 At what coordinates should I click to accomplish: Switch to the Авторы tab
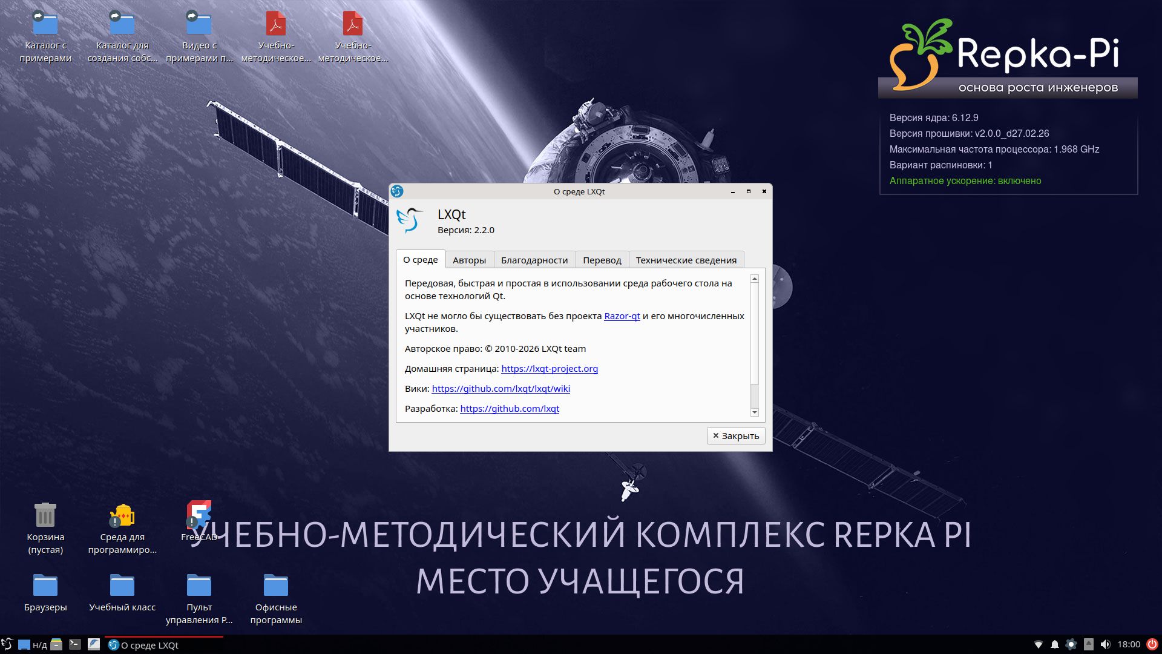(470, 260)
